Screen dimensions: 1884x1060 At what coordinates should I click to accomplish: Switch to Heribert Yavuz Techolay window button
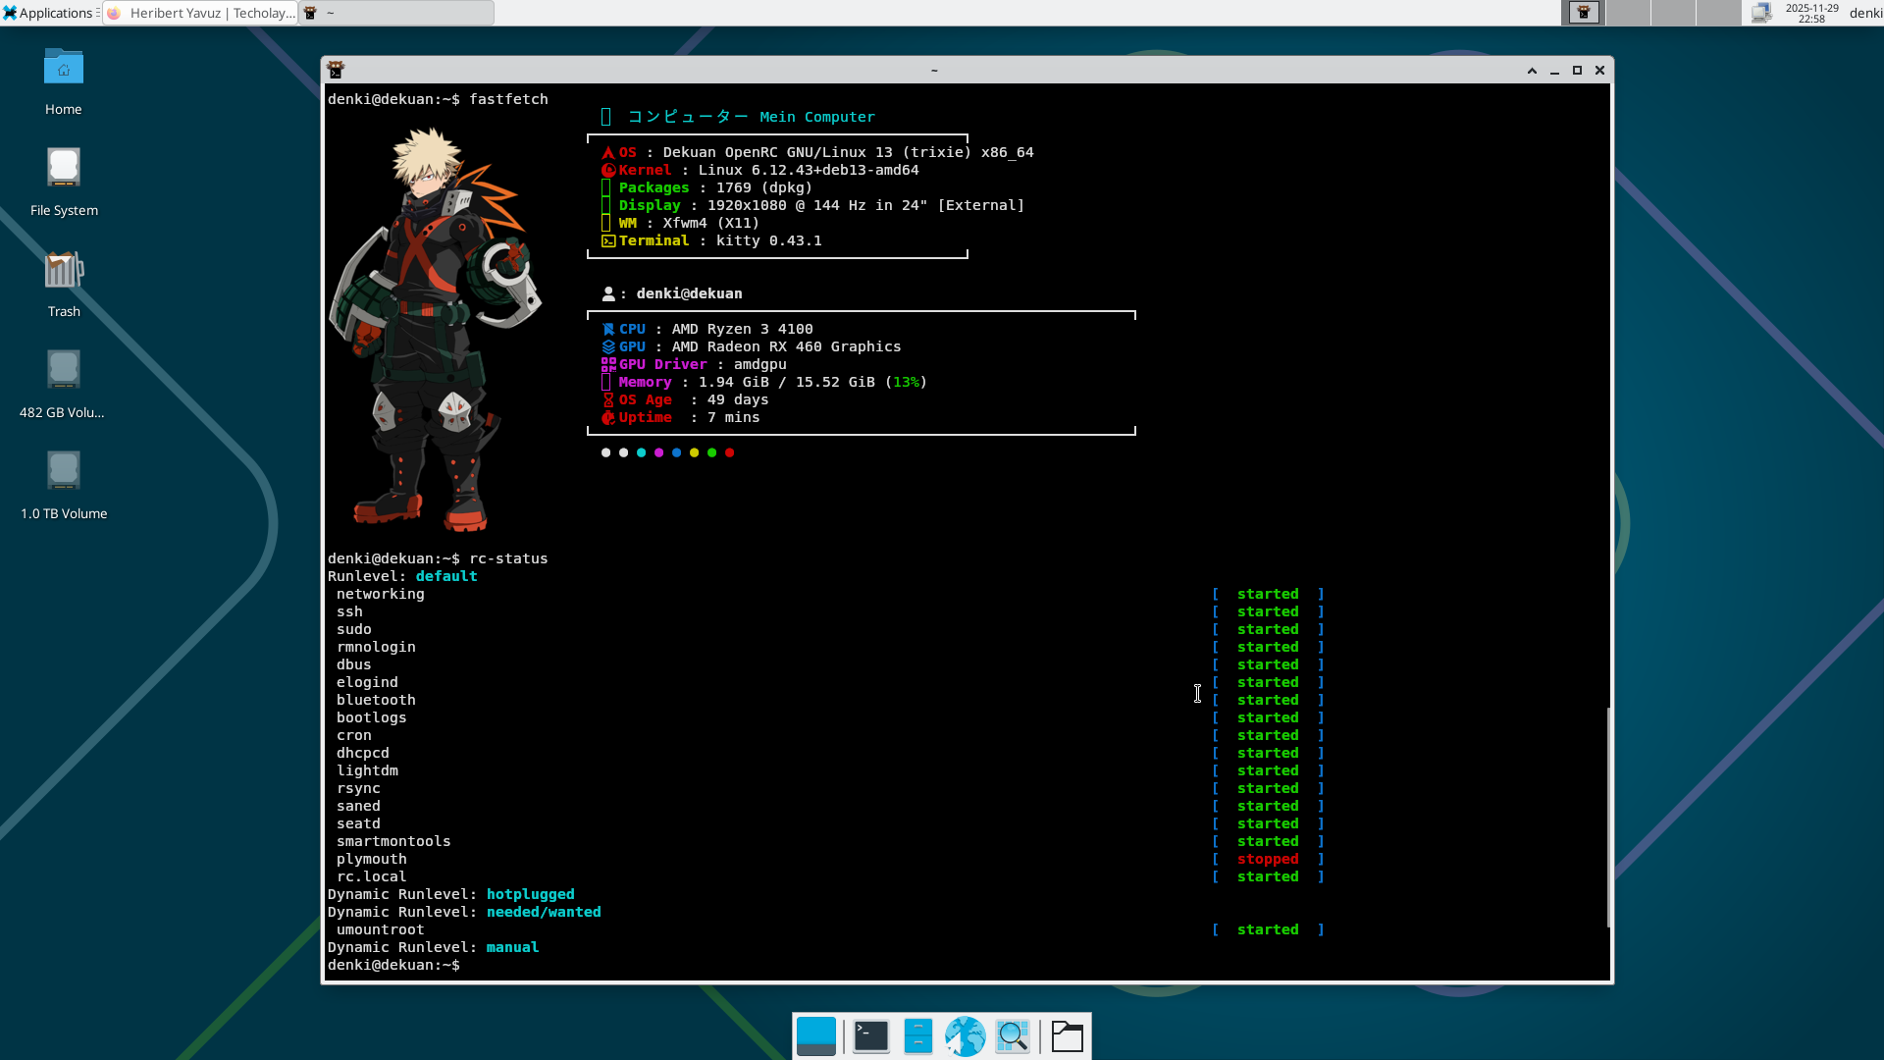click(200, 13)
